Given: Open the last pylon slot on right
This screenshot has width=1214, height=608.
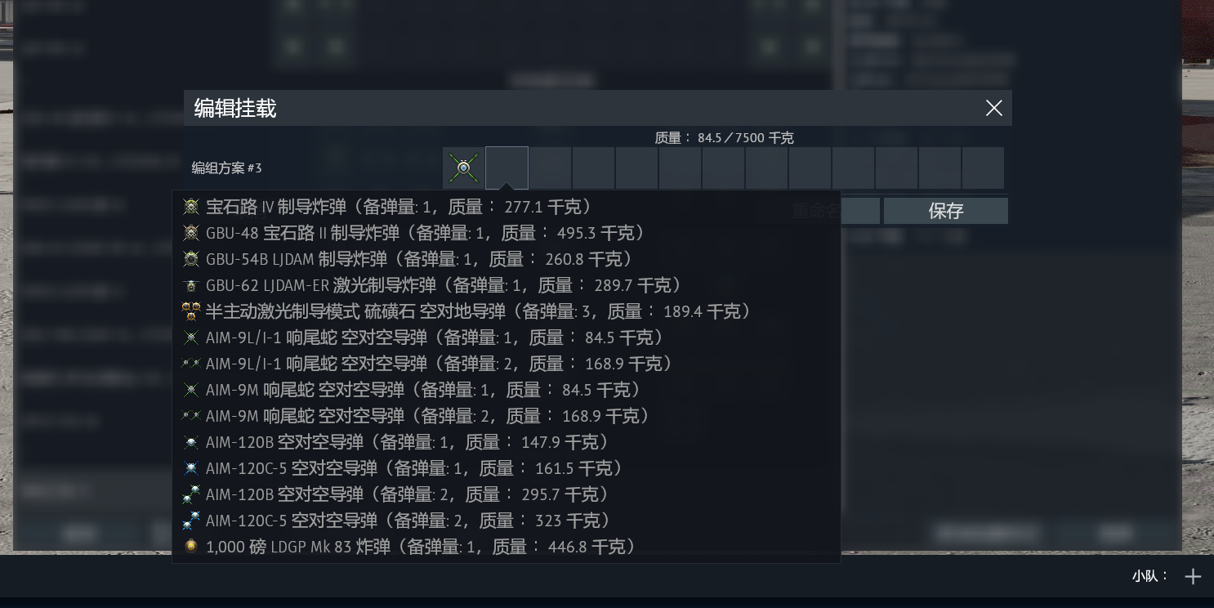Looking at the screenshot, I should pos(983,168).
